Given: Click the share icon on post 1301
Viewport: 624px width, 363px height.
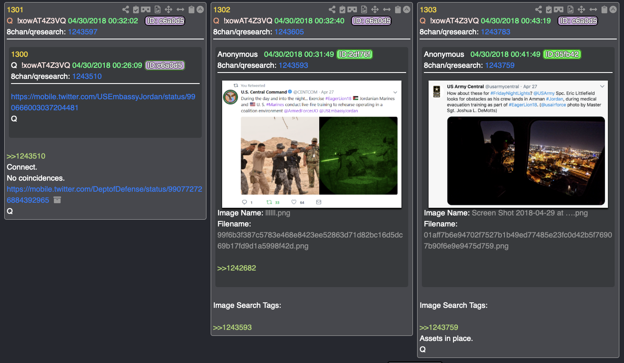Looking at the screenshot, I should click(x=125, y=9).
